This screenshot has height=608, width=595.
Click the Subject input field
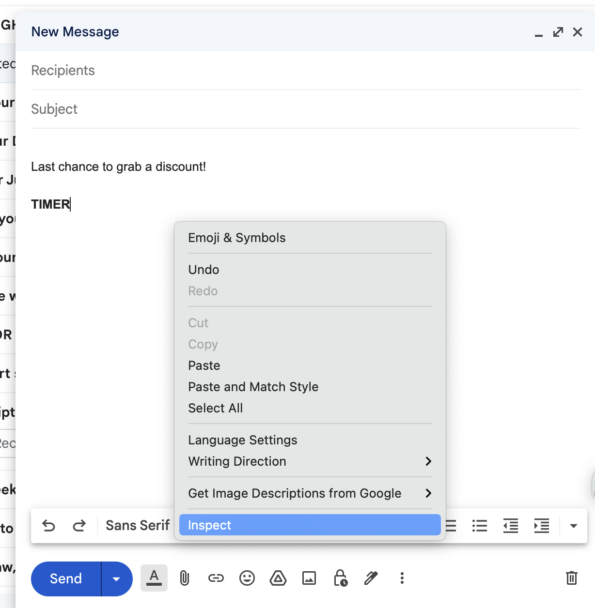[x=305, y=109]
